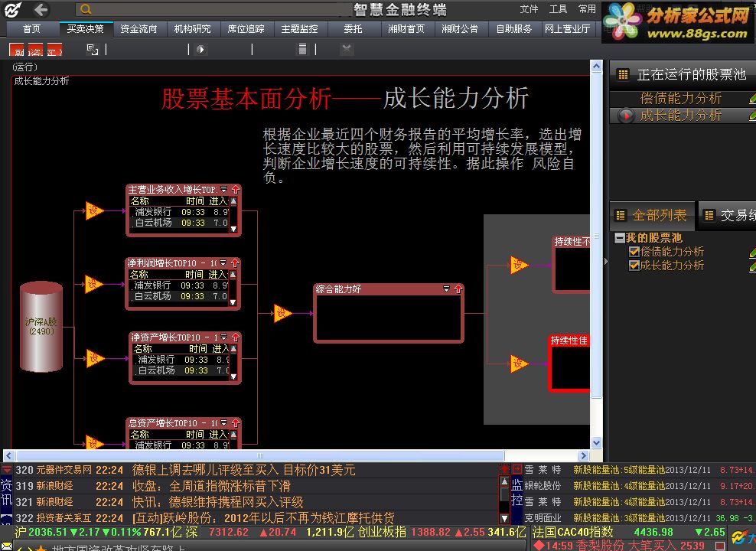
Task: Click red up-arrow icon above 监控 panel
Action: click(x=504, y=469)
